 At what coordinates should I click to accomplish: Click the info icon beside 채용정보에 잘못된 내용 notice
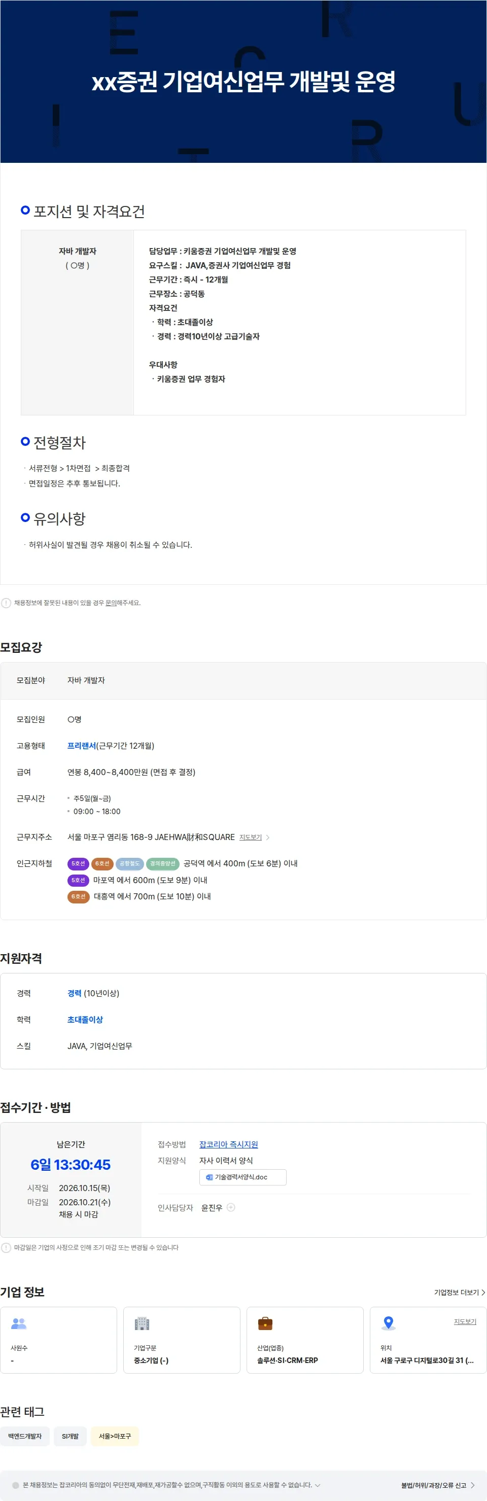[x=6, y=603]
